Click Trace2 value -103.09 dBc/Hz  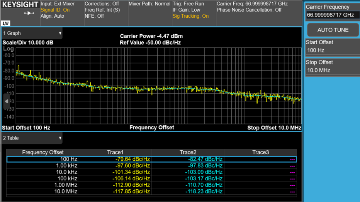pyautogui.click(x=204, y=172)
